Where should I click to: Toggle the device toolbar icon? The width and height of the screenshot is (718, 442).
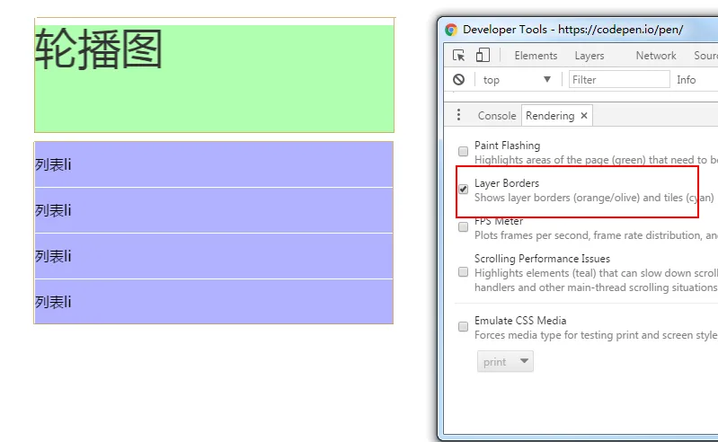click(483, 55)
